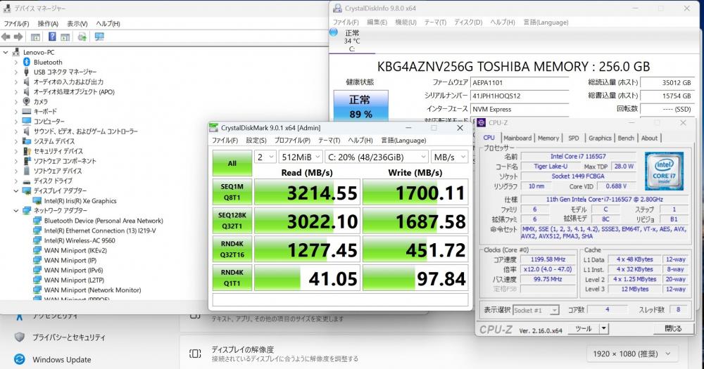Select the Bluetooth icon in device tree
Image resolution: width=704 pixels, height=369 pixels.
click(27, 62)
